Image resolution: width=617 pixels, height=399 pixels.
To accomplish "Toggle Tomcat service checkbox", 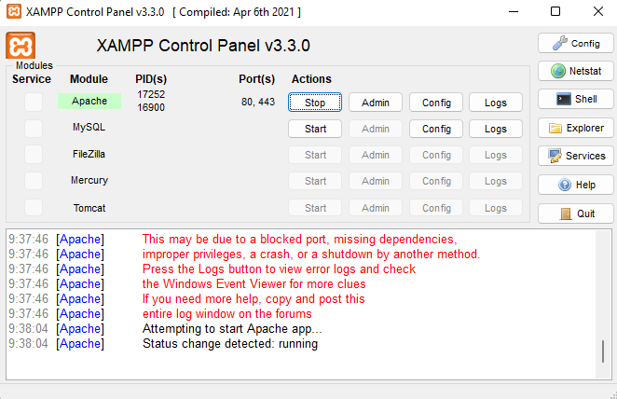I will point(34,208).
